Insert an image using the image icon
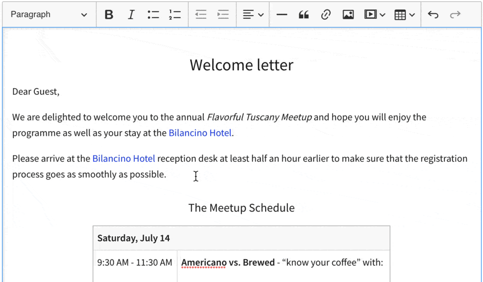 click(x=348, y=15)
